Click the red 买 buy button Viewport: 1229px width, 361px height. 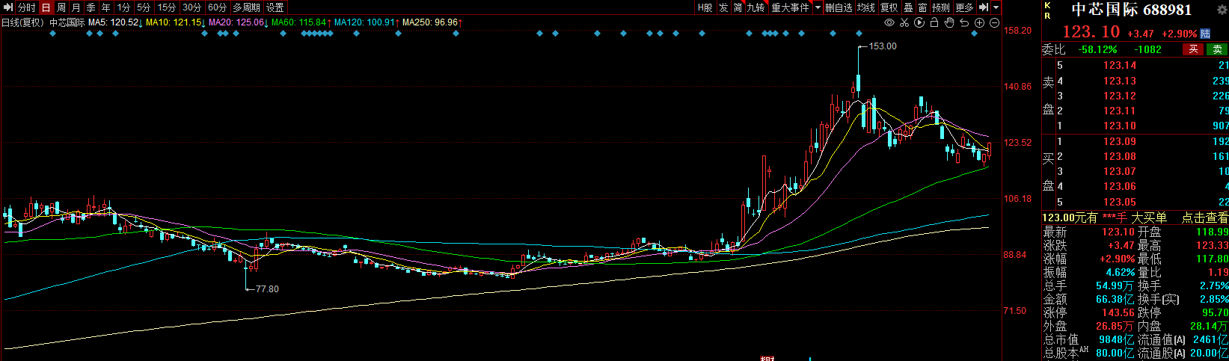(x=1193, y=49)
